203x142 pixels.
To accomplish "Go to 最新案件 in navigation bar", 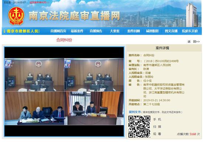I will tap(77, 31).
